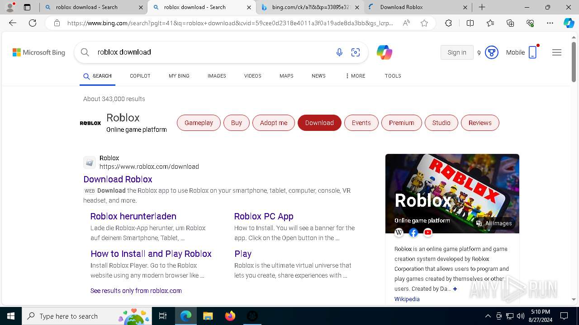The width and height of the screenshot is (579, 325).
Task: Switch to the bing.com/ck tab
Action: click(x=311, y=7)
